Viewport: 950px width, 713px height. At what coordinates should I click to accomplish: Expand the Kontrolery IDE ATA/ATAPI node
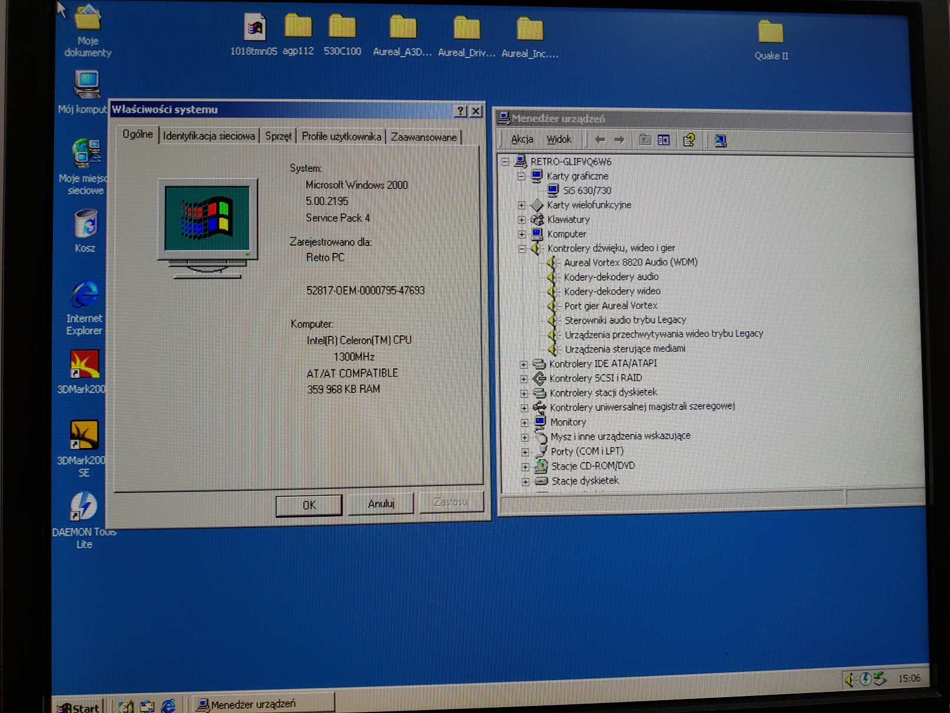pyautogui.click(x=524, y=364)
